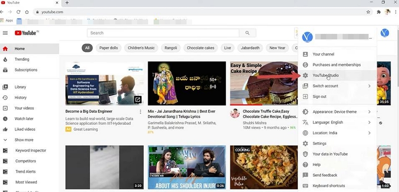Screen dimensions: 399x192
Task: Expand Switch account submenu arrow
Action: pyautogui.click(x=369, y=86)
